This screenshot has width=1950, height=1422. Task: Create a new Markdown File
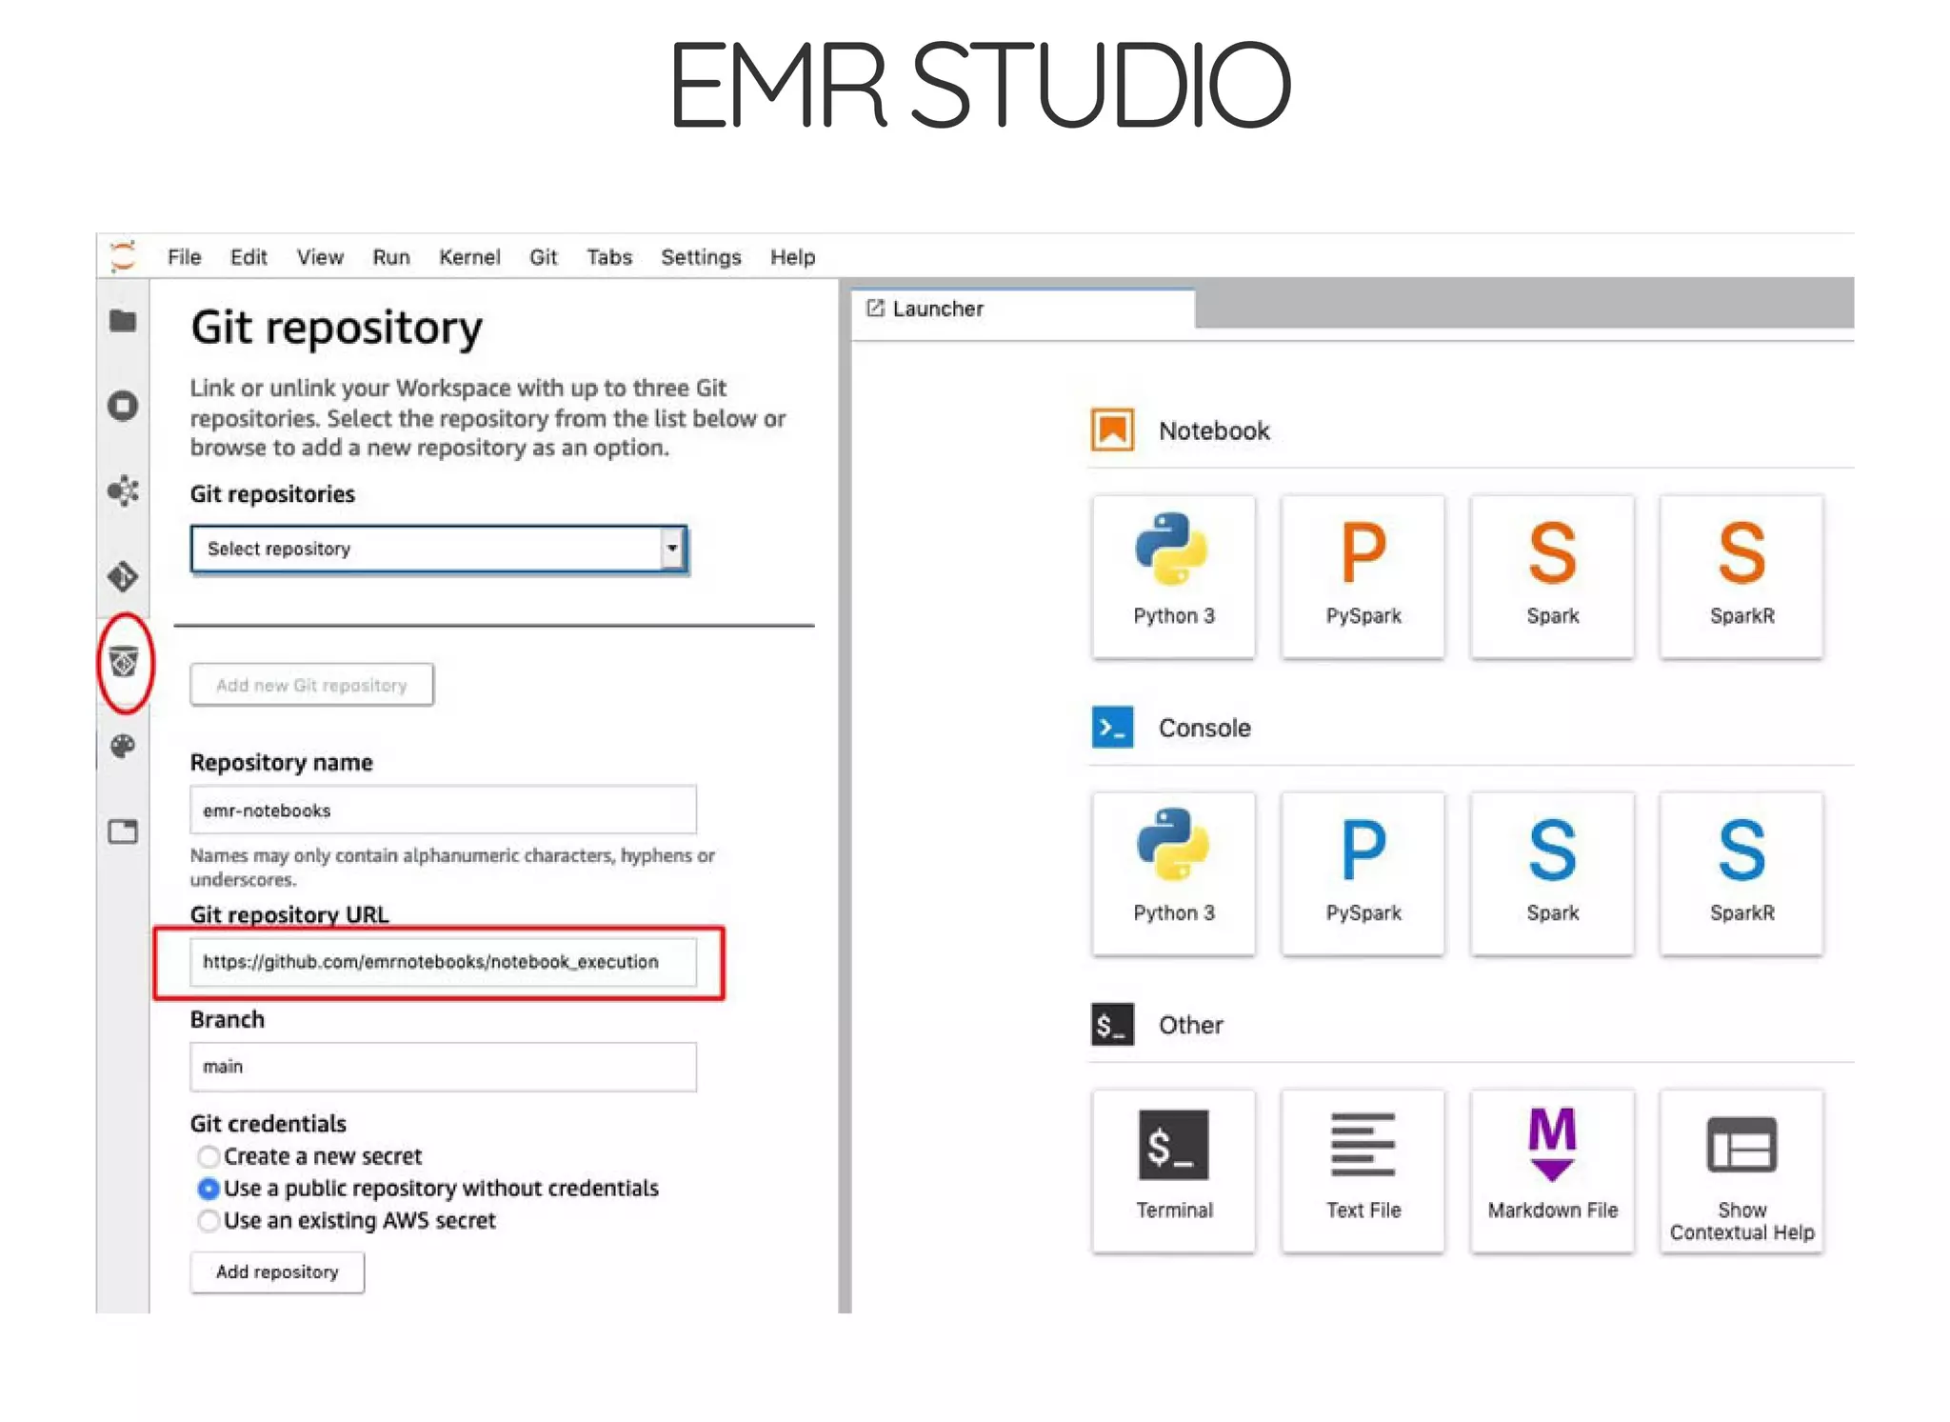coord(1552,1171)
